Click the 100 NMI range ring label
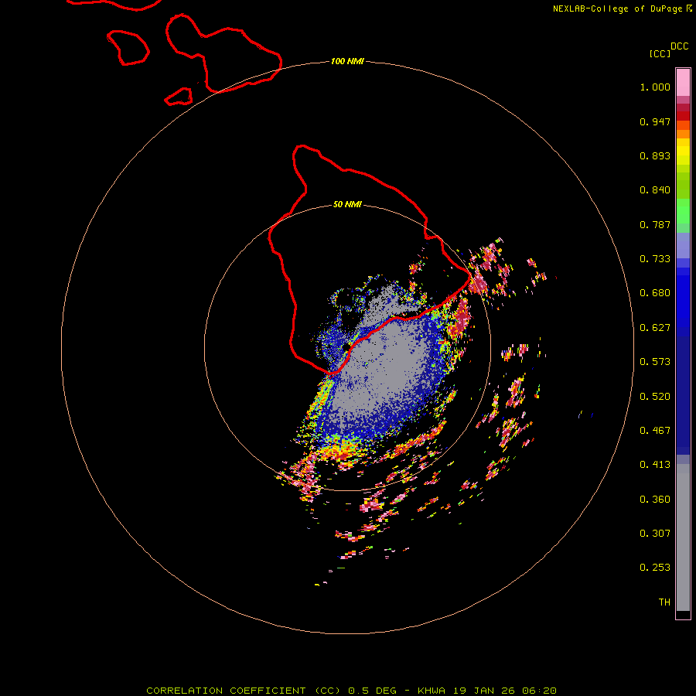This screenshot has width=696, height=696. click(x=347, y=61)
